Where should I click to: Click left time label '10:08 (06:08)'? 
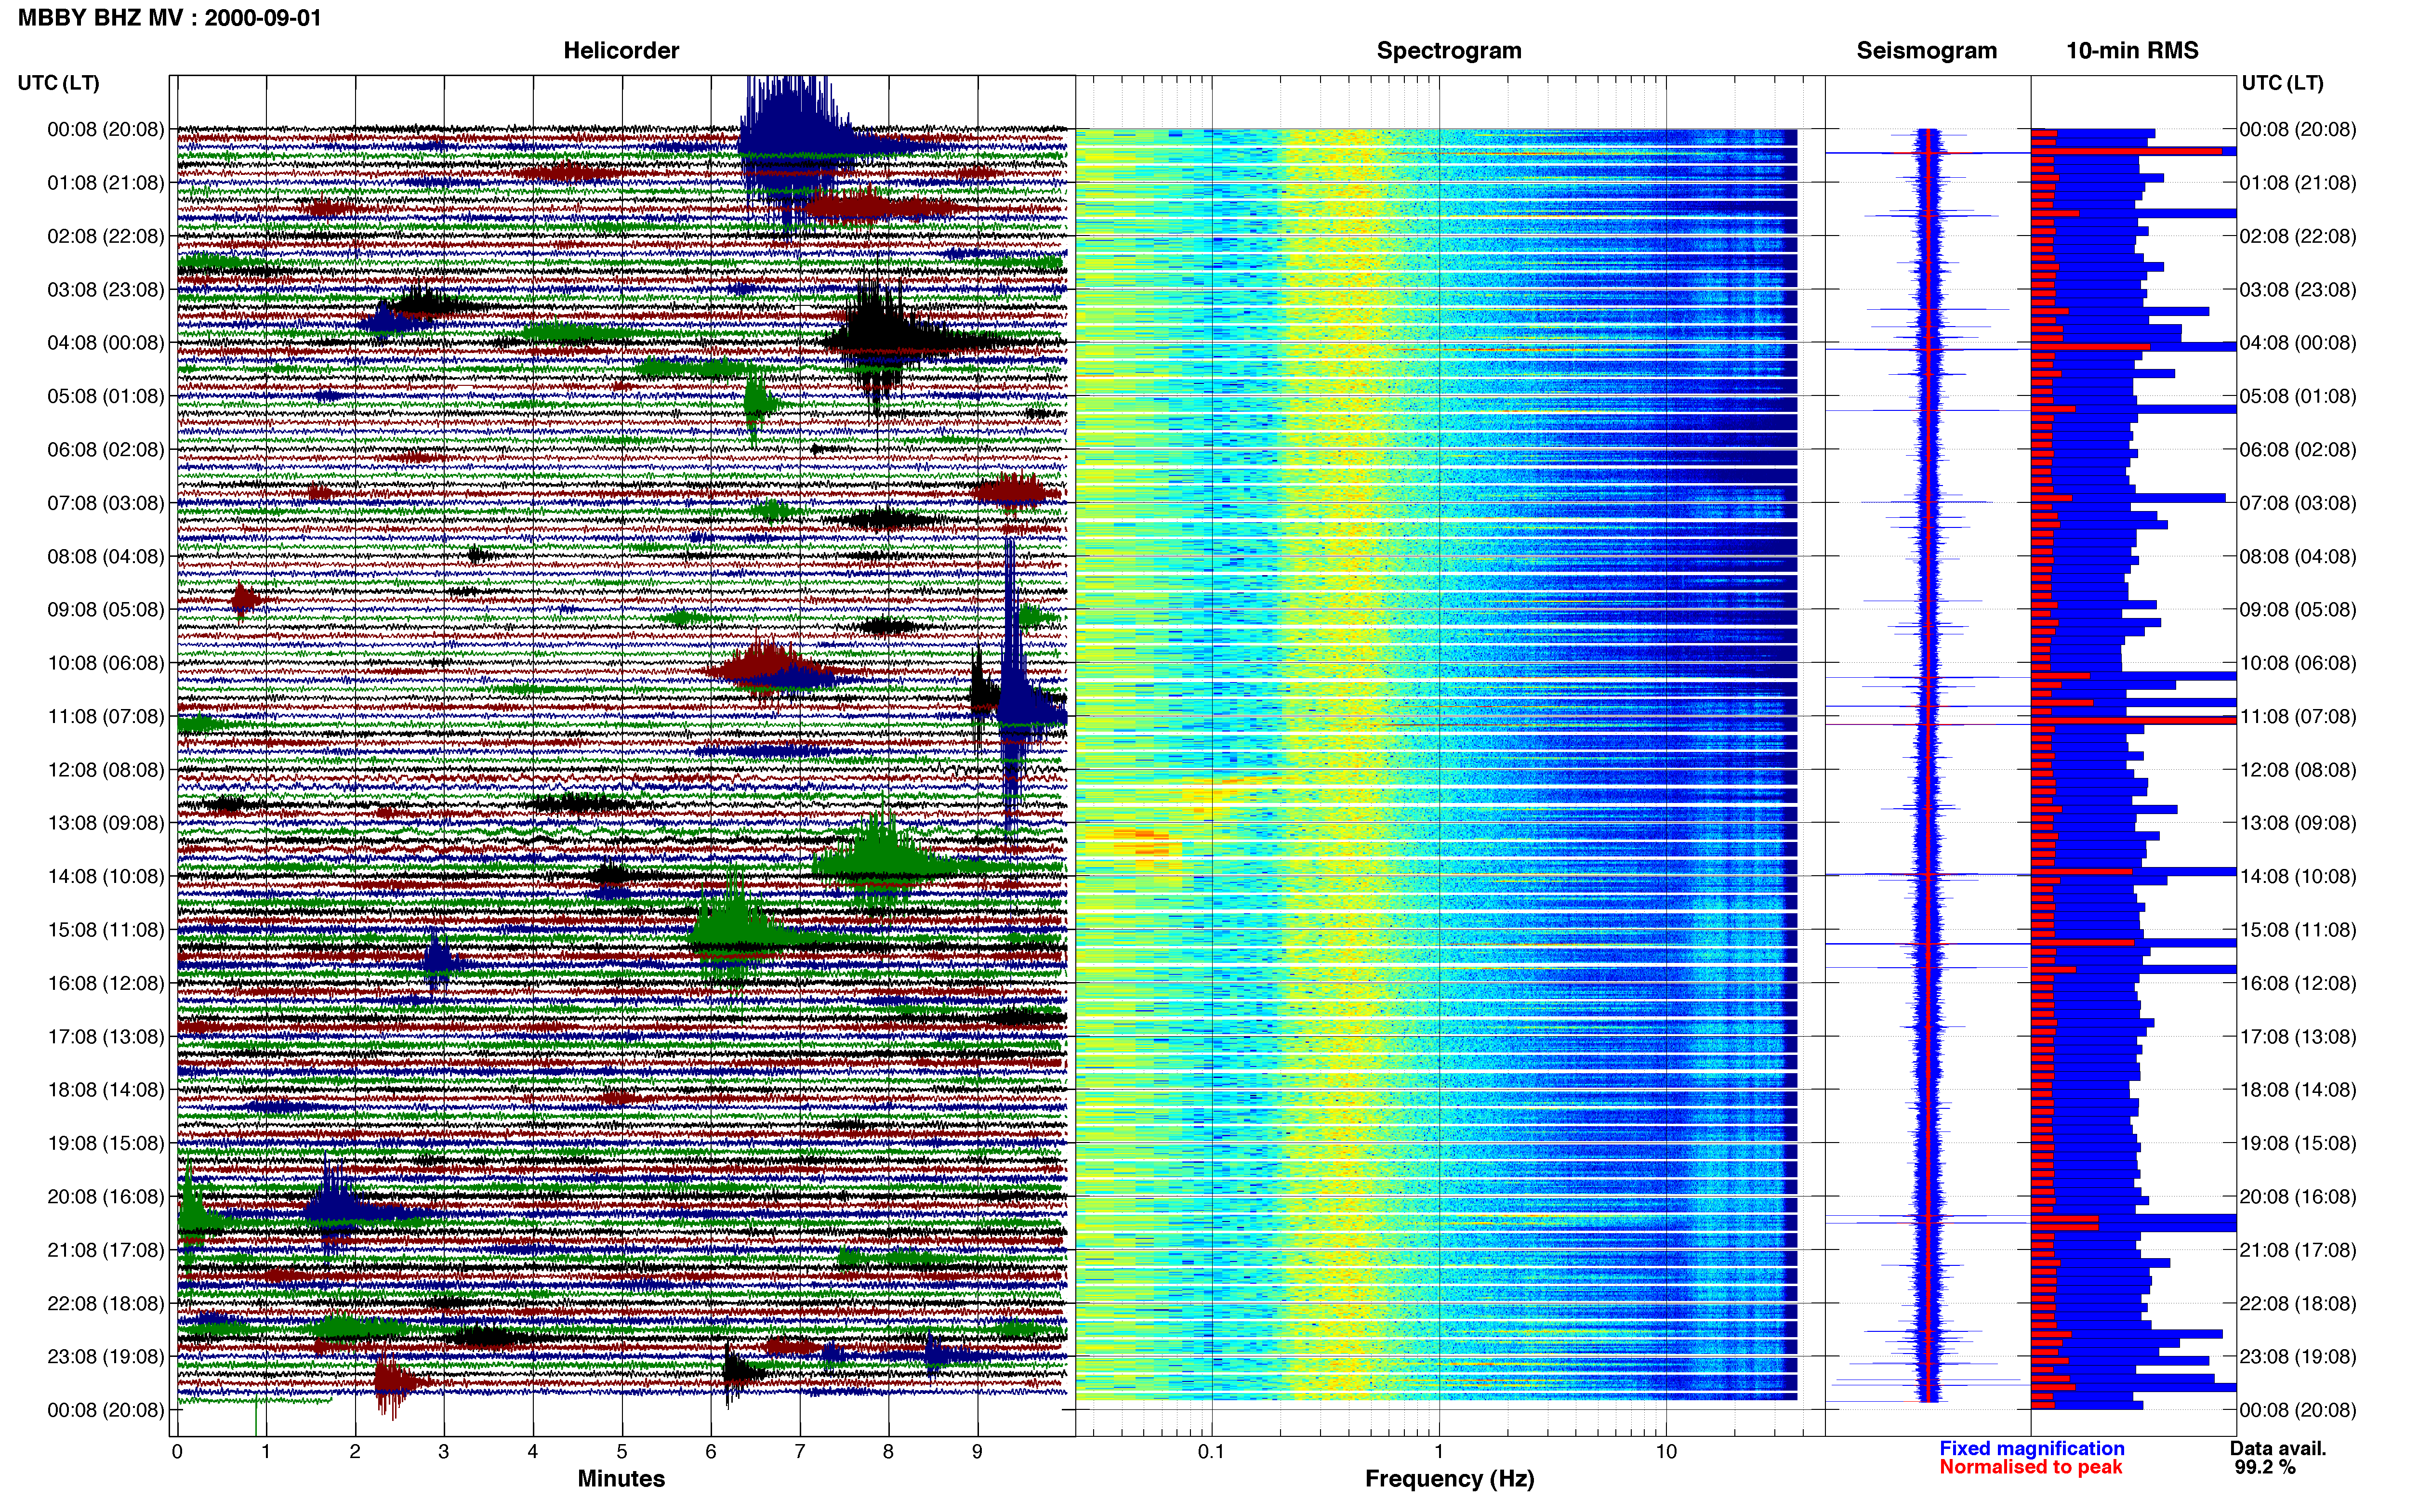(105, 663)
